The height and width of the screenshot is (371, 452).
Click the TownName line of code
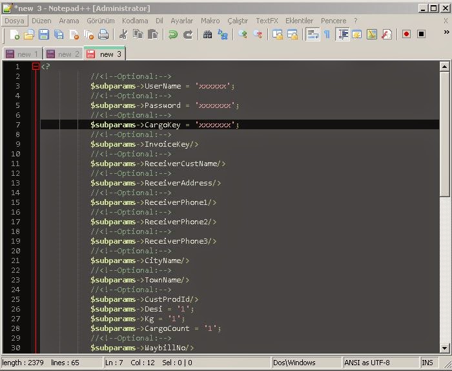pyautogui.click(x=140, y=280)
